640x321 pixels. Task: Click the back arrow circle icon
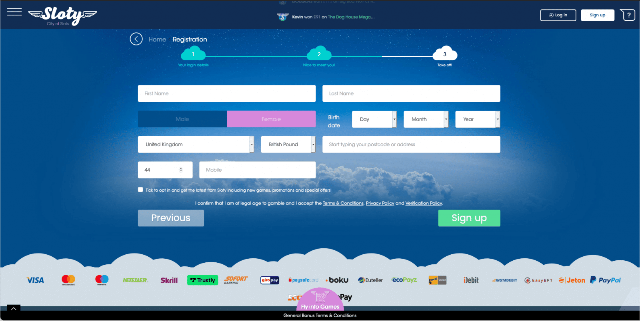(136, 39)
